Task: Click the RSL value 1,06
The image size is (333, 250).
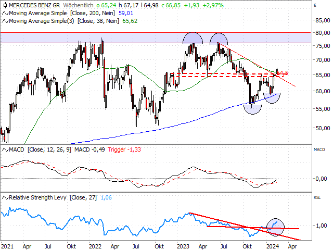Action: pyautogui.click(x=106, y=198)
